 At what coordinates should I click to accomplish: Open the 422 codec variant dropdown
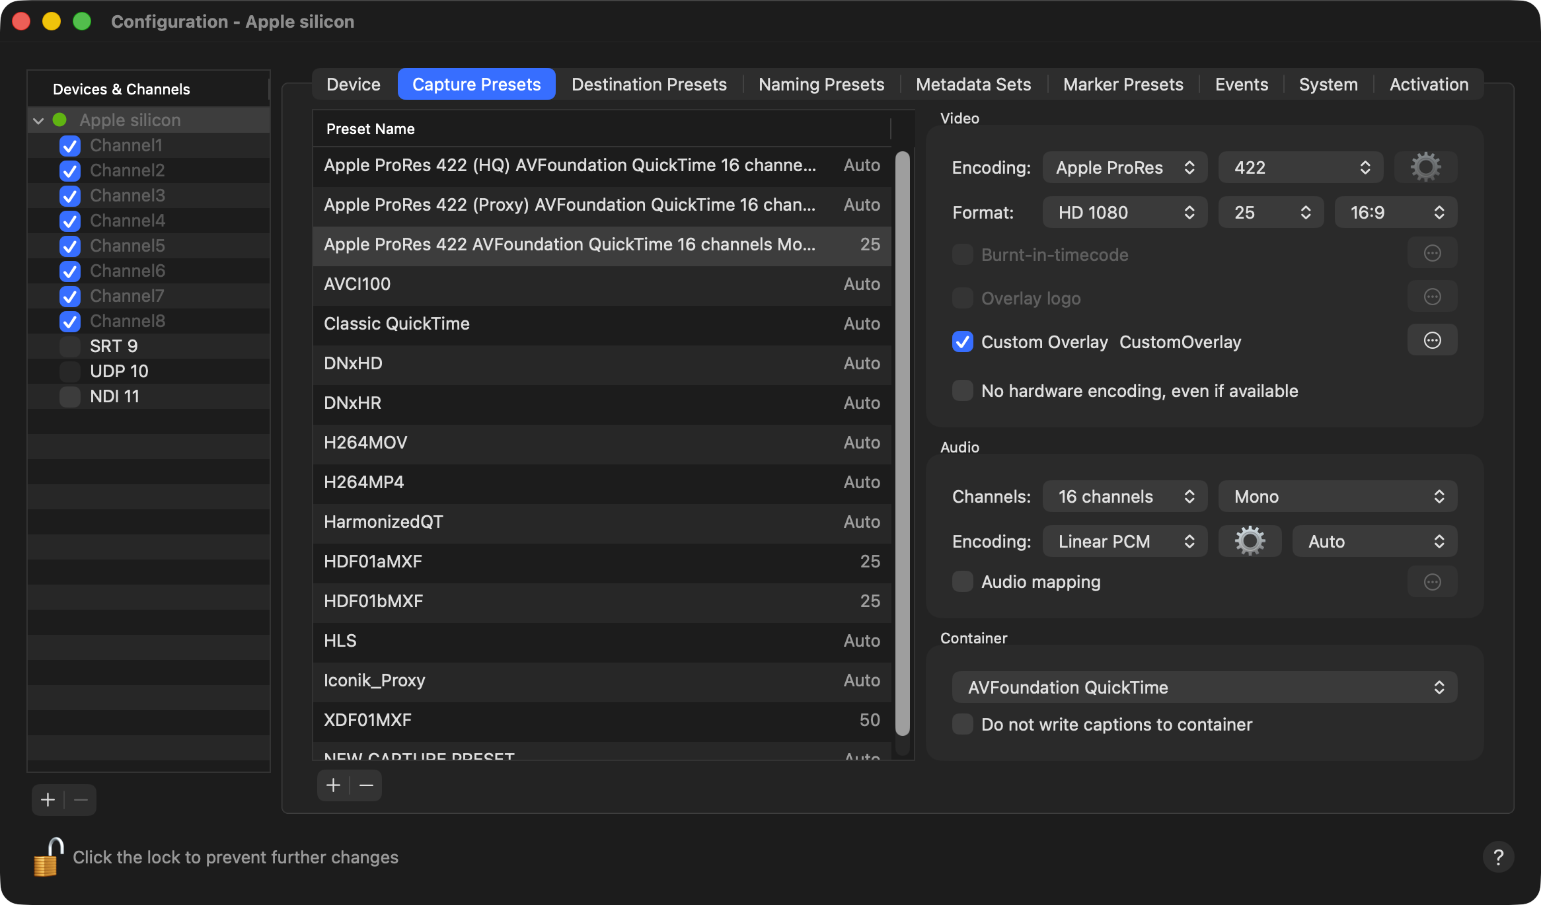pos(1300,167)
